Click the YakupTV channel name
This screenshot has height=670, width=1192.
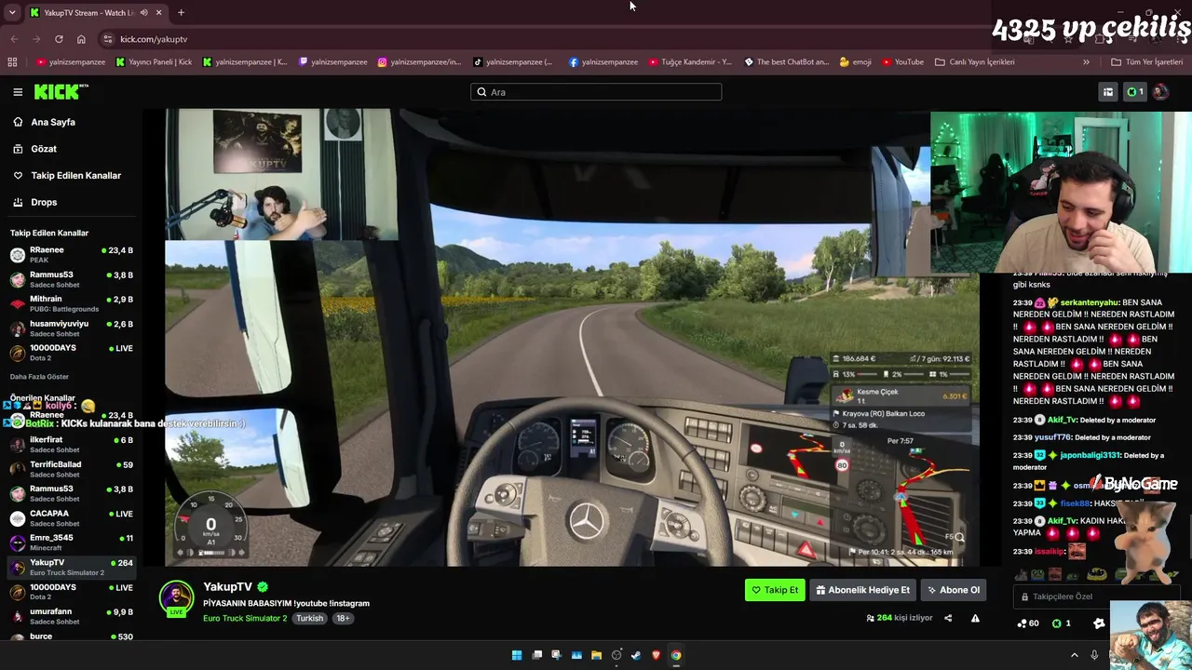[227, 587]
